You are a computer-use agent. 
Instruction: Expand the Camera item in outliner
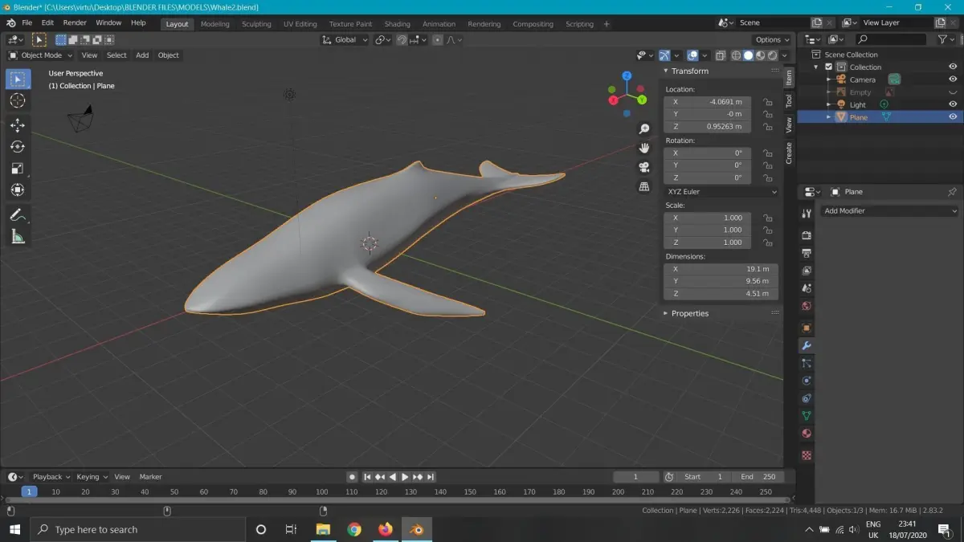(x=829, y=79)
